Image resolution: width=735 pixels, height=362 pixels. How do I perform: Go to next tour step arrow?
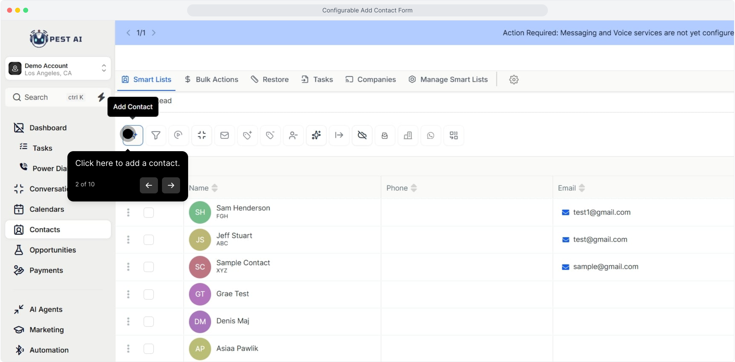point(171,185)
